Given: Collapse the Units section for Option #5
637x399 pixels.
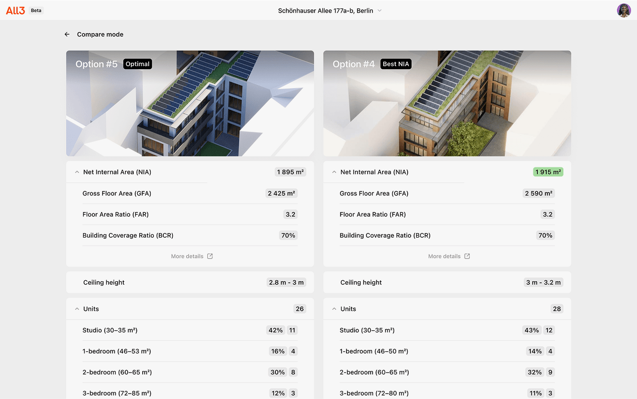Looking at the screenshot, I should 77,309.
